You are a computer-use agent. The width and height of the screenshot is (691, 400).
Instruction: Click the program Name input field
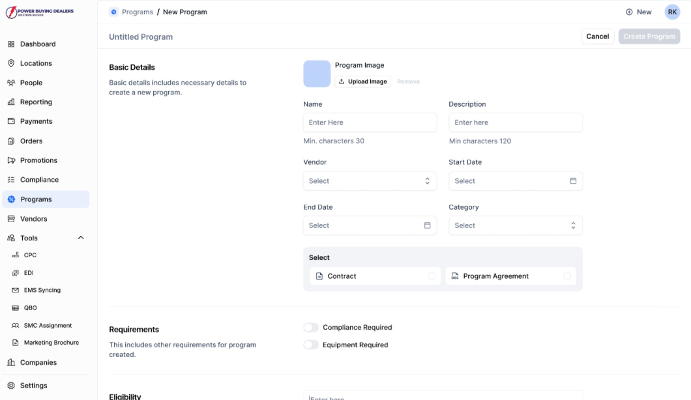pyautogui.click(x=370, y=122)
